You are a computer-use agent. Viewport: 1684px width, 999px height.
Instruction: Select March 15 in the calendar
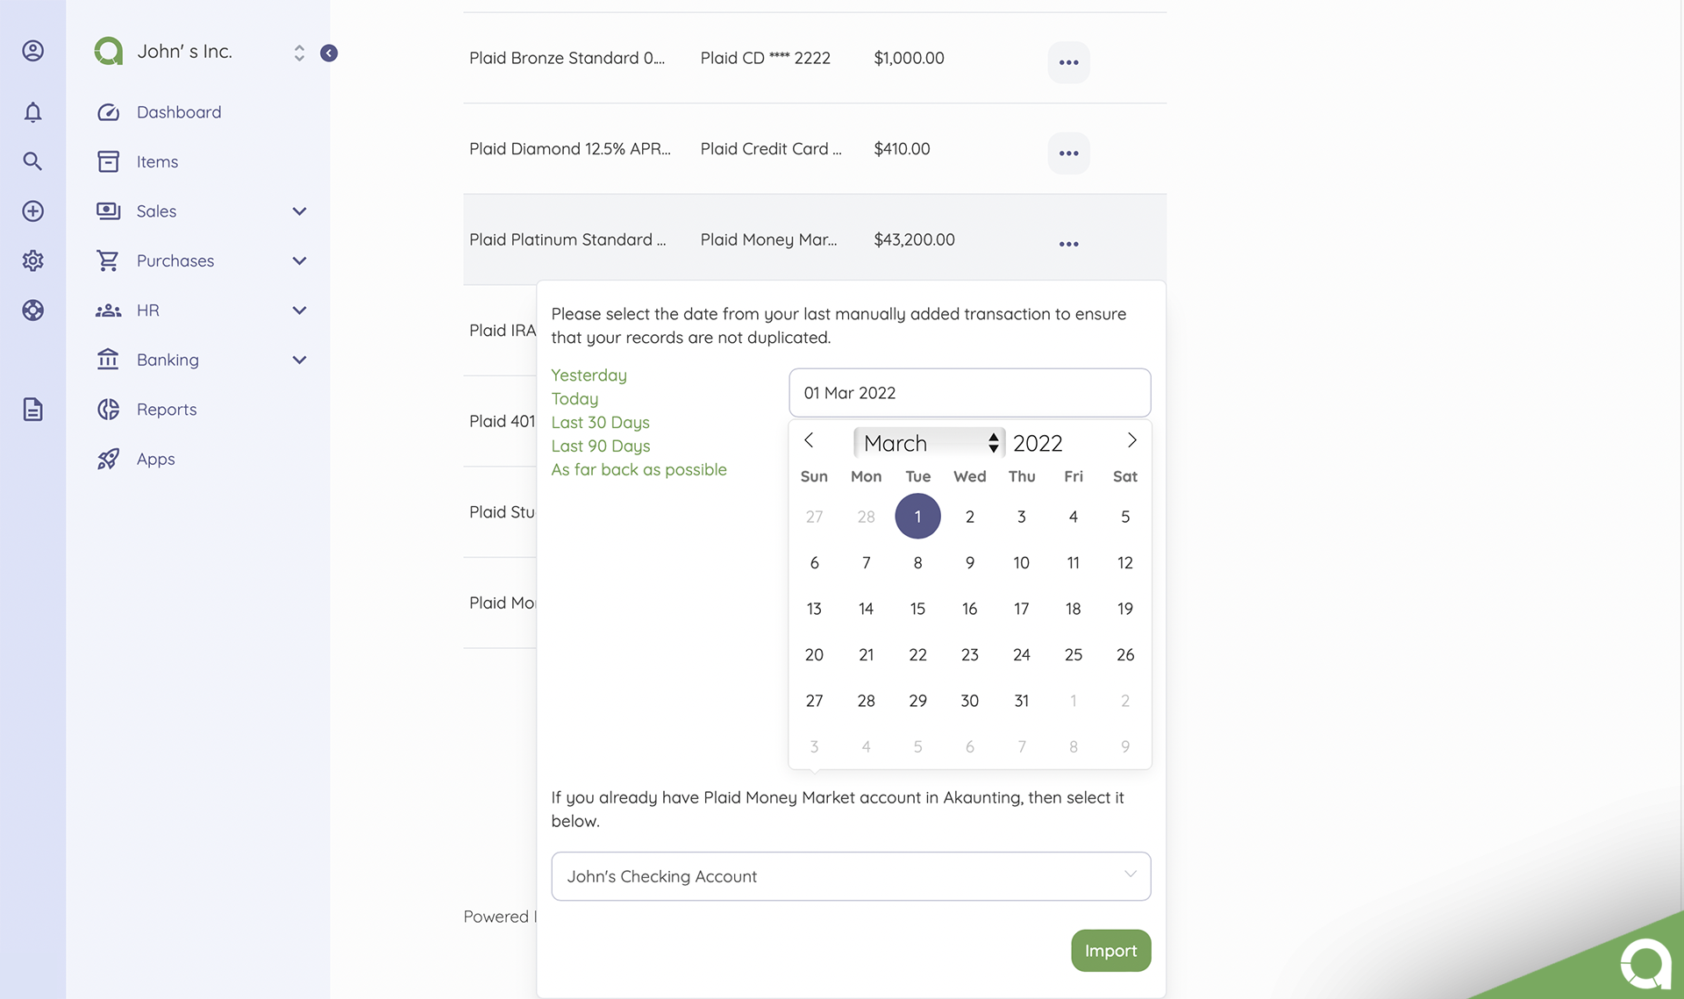pyautogui.click(x=917, y=609)
